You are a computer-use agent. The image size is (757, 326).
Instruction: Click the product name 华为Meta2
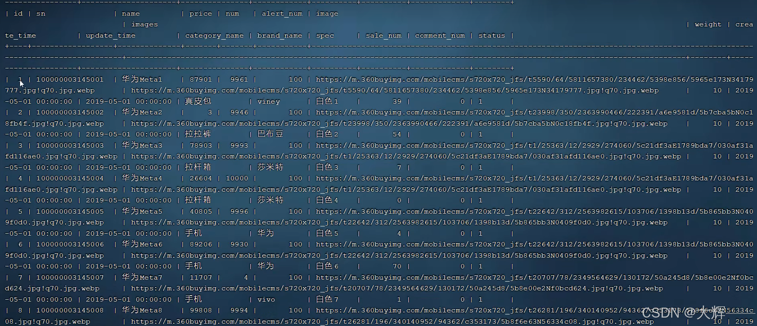coord(142,112)
